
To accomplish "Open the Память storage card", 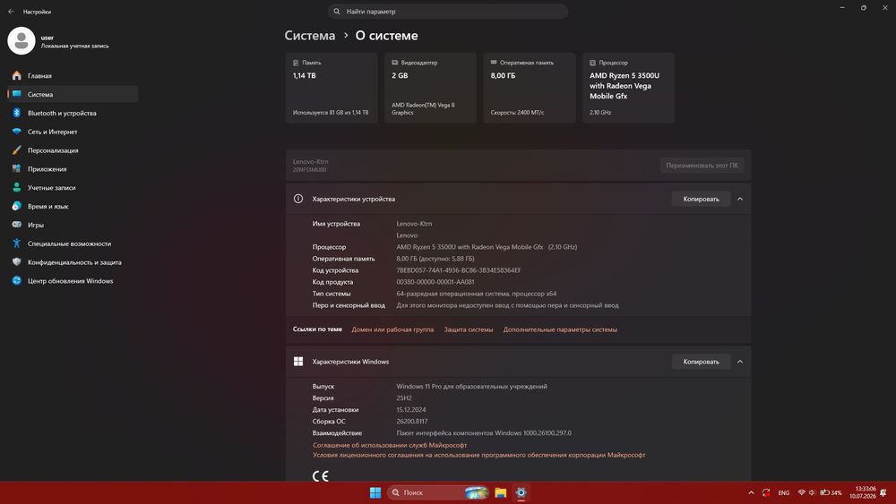I will 332,88.
